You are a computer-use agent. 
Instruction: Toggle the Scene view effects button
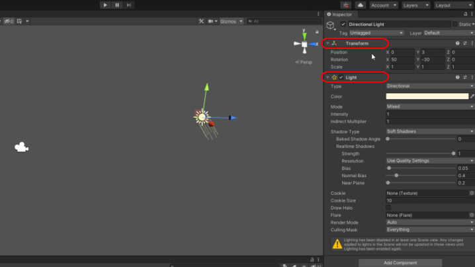(x=8, y=21)
